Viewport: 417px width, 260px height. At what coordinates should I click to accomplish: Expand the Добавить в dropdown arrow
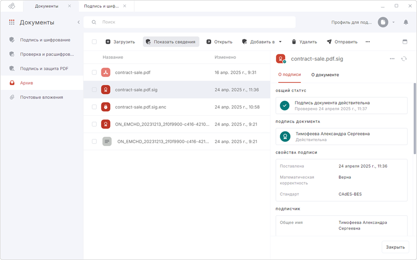(x=280, y=42)
